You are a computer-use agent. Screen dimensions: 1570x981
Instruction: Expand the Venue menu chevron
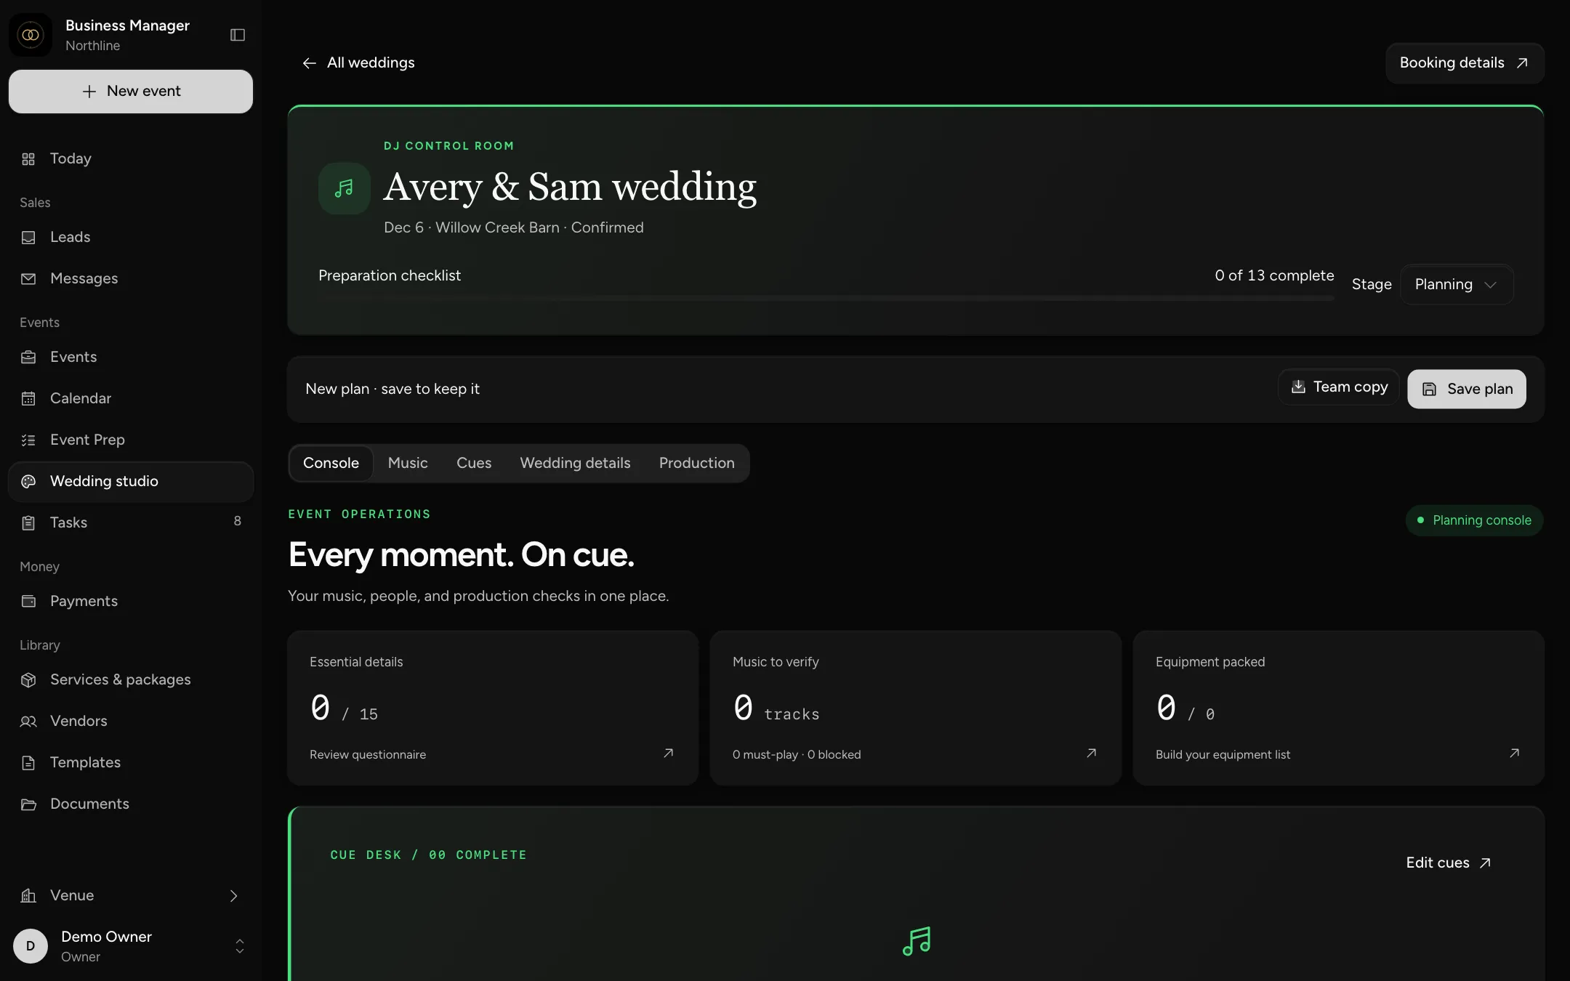tap(234, 896)
